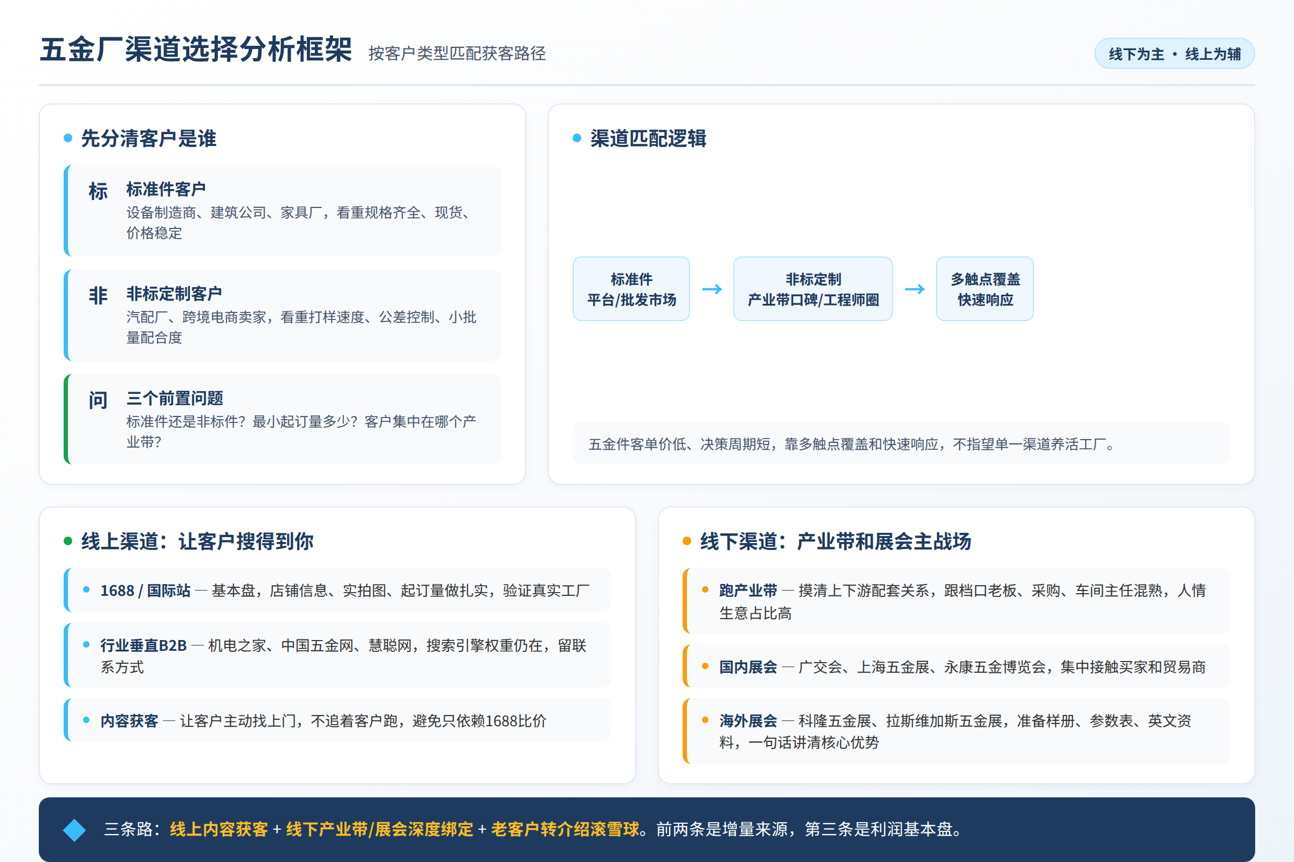Click the 海外展会 list item
The image size is (1294, 862).
(956, 731)
